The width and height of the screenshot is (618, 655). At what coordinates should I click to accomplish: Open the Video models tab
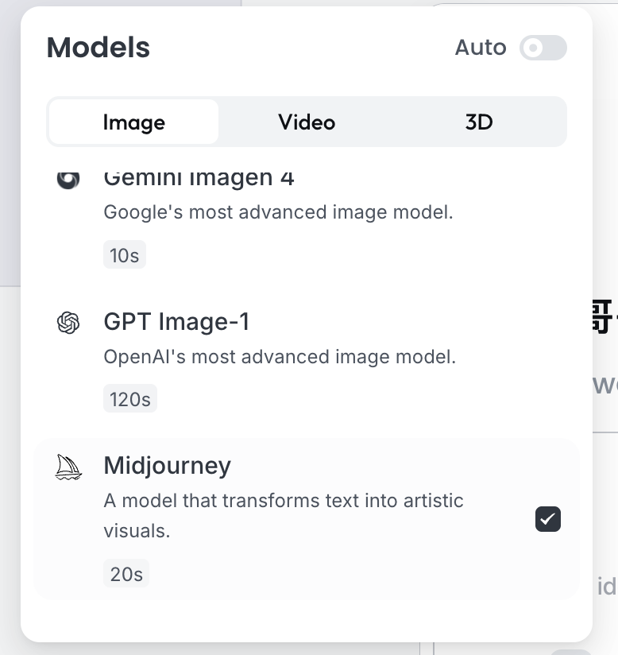pos(307,122)
